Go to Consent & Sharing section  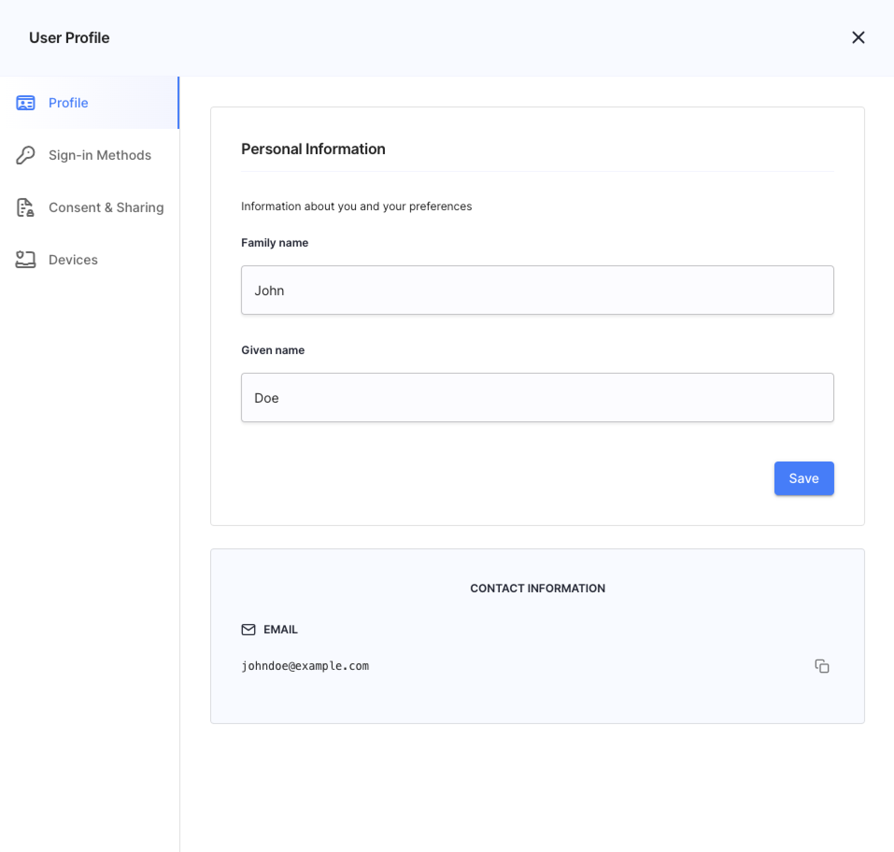point(89,207)
